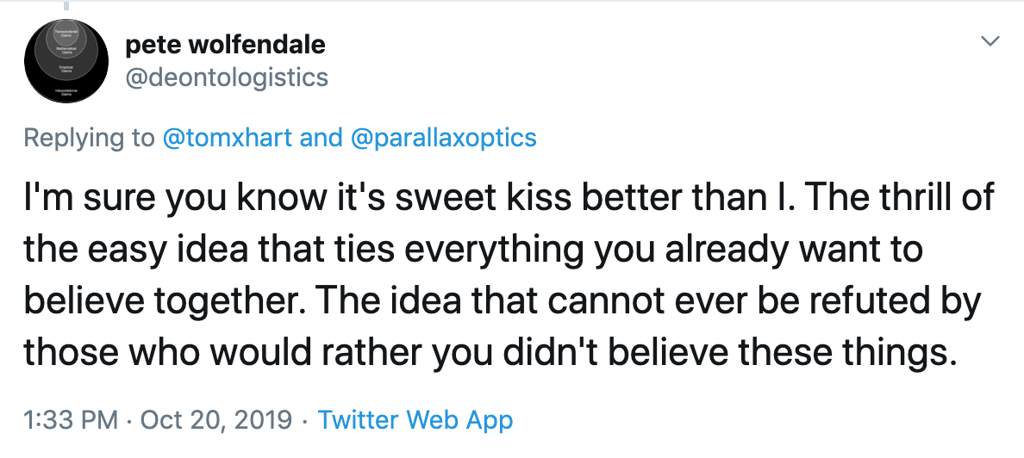Image resolution: width=1024 pixels, height=458 pixels.
Task: Click the "Oct 20, 2019" date
Action: (x=217, y=420)
